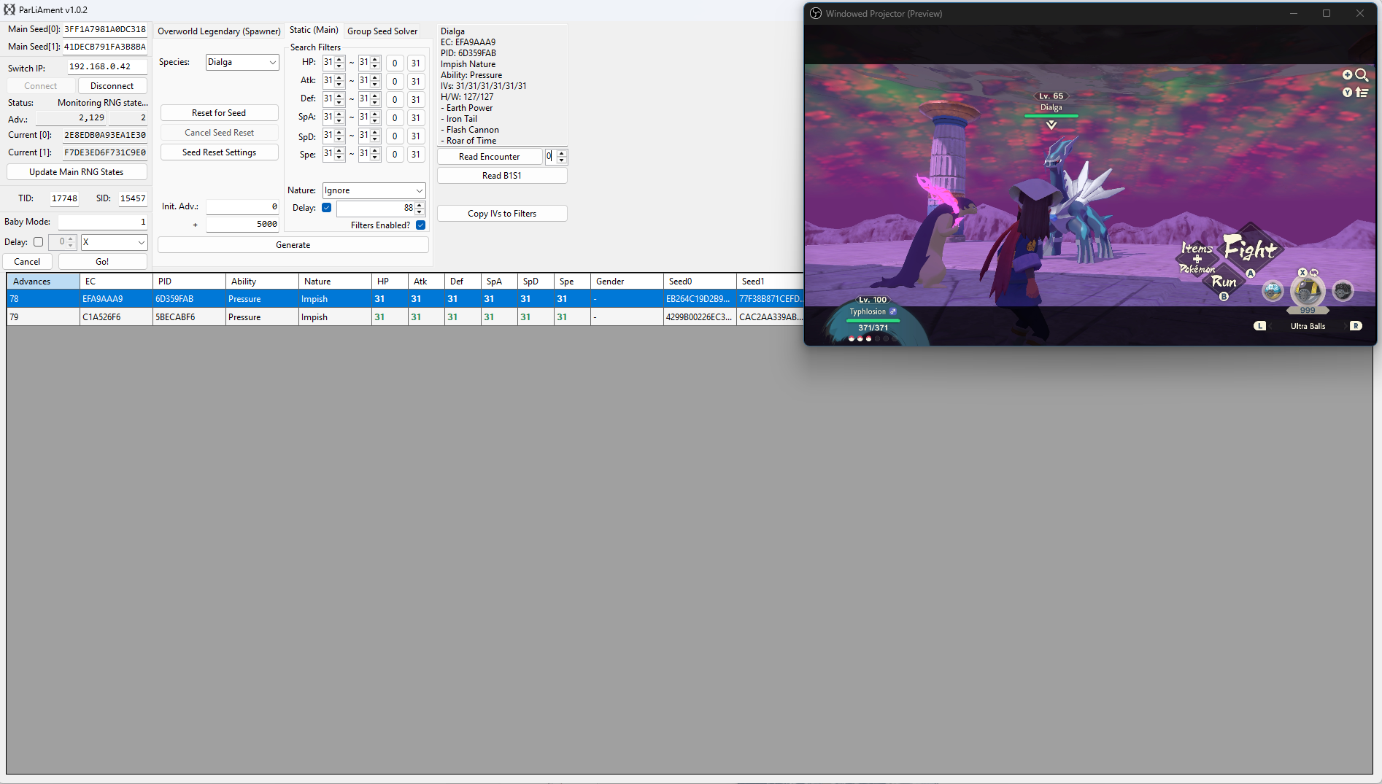Click the Baby Mode input field
1382x784 pixels.
(x=103, y=222)
